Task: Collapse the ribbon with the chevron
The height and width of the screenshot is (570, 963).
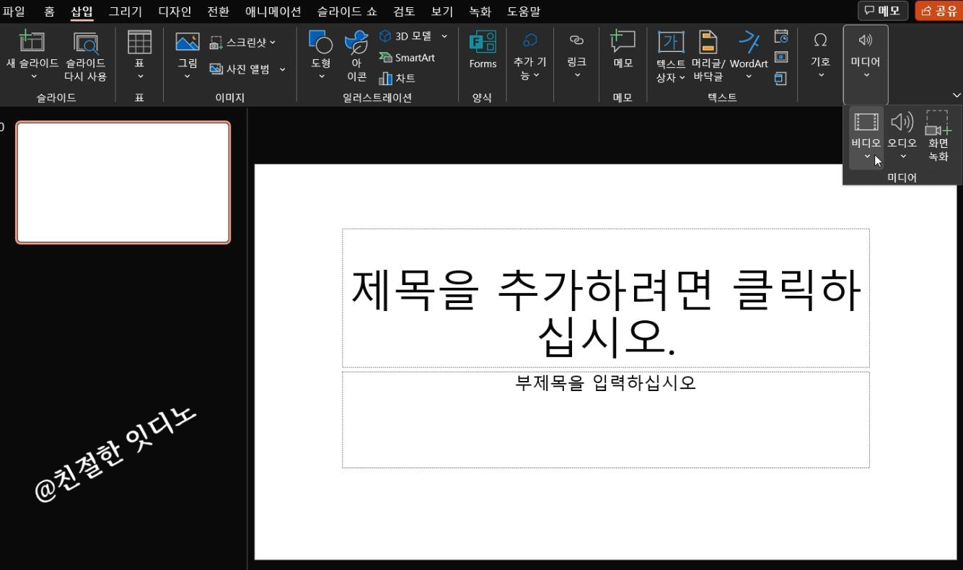Action: pyautogui.click(x=957, y=95)
